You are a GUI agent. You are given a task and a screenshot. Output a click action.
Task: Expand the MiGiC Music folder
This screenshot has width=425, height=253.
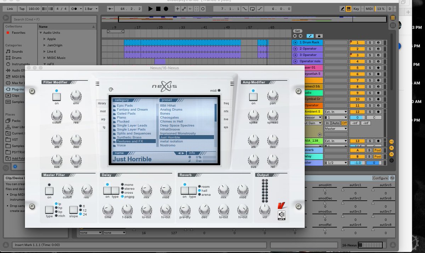click(45, 58)
